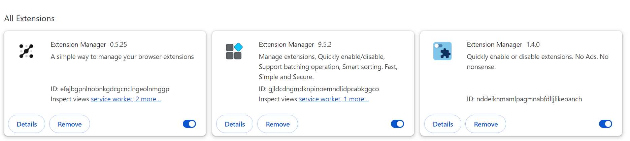Click the gray squares with blue diamond icon

tap(234, 51)
